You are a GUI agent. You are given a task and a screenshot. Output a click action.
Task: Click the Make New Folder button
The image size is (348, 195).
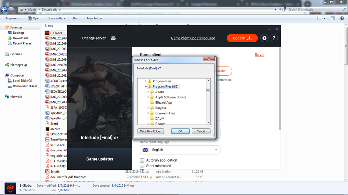pyautogui.click(x=150, y=132)
